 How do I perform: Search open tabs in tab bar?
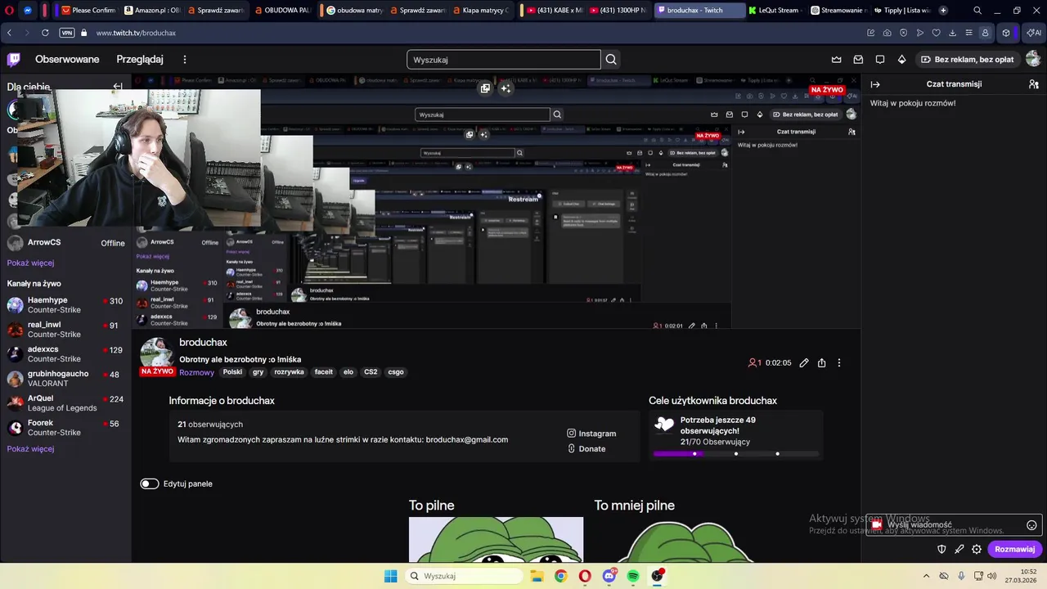pyautogui.click(x=977, y=11)
